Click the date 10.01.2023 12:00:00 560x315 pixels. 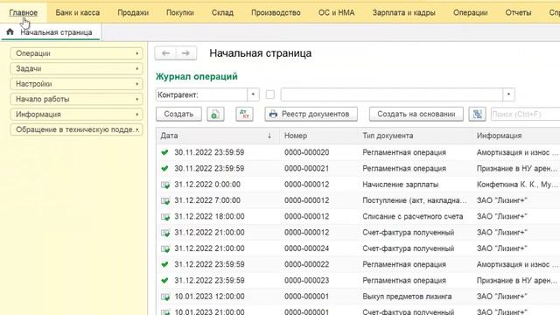(209, 297)
